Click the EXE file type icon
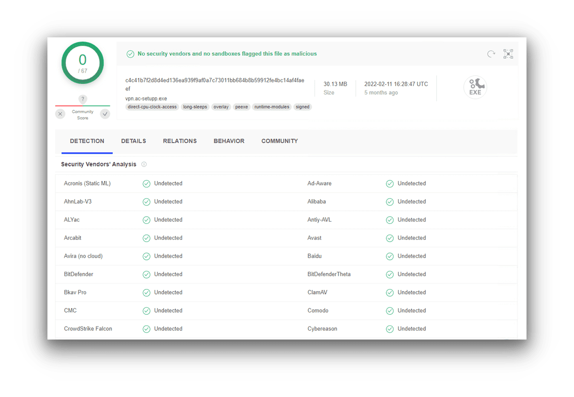Image resolution: width=574 pixels, height=397 pixels. click(x=475, y=87)
